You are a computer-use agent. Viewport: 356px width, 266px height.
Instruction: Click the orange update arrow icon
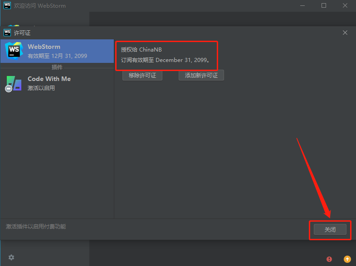pos(347,259)
